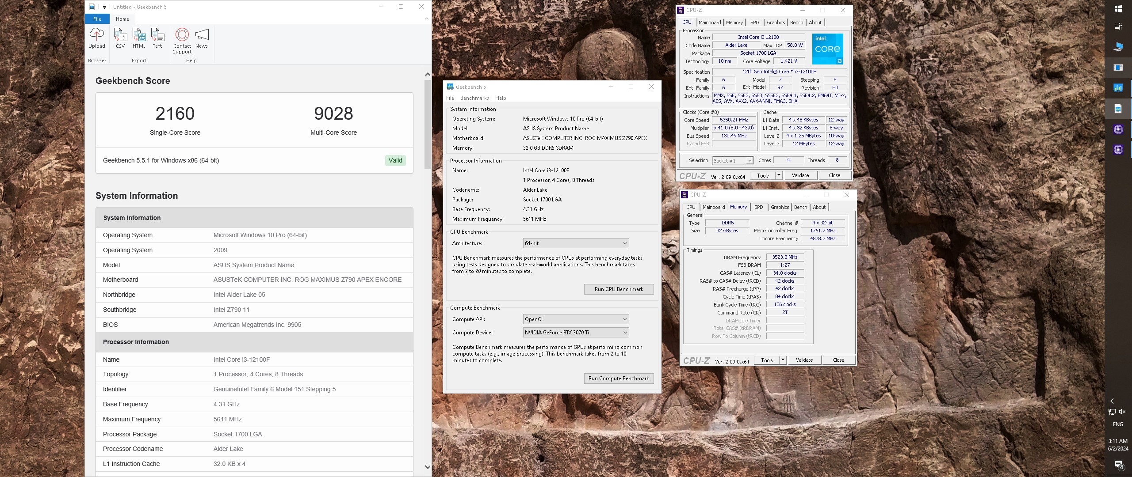Click the BIOS American Megatrends 9905 value
The width and height of the screenshot is (1132, 477).
click(257, 325)
